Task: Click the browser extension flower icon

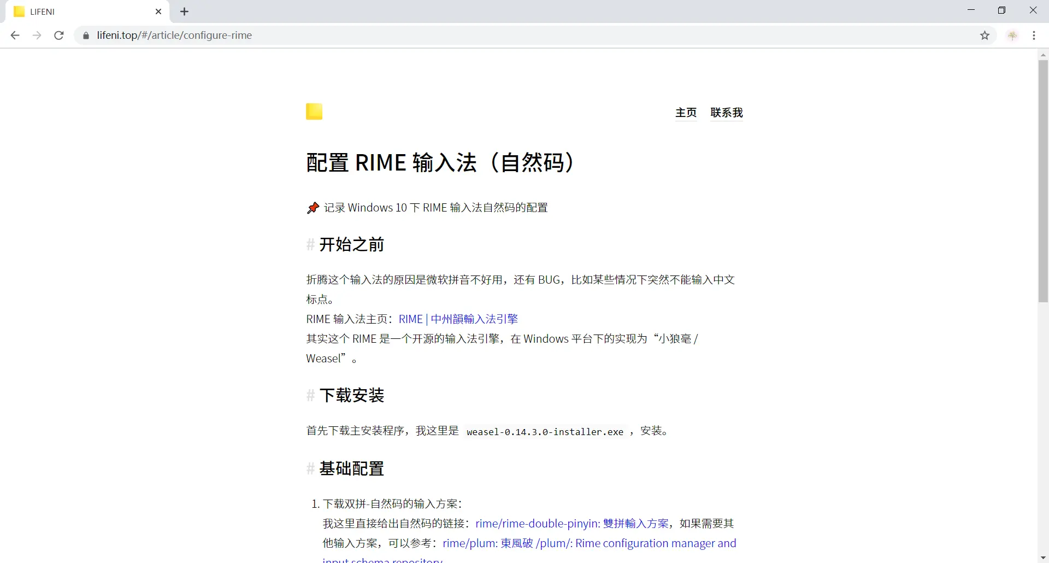Action: click(1013, 35)
